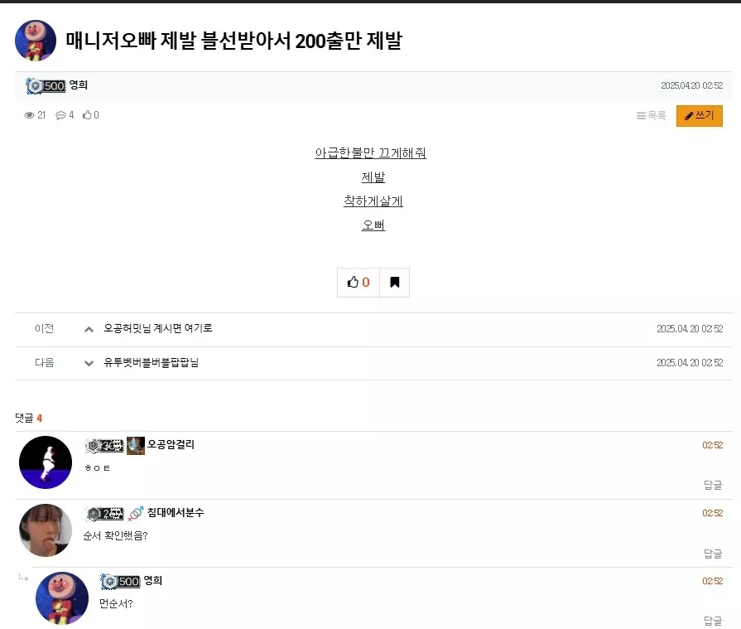Reply to 오공암걸리's comment via 답글

[713, 485]
